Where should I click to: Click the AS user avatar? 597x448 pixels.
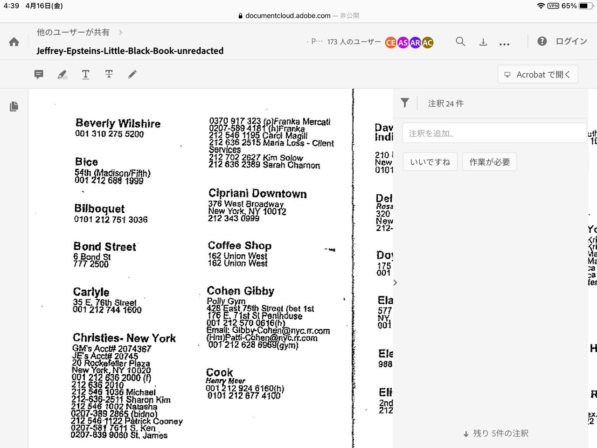(x=403, y=42)
